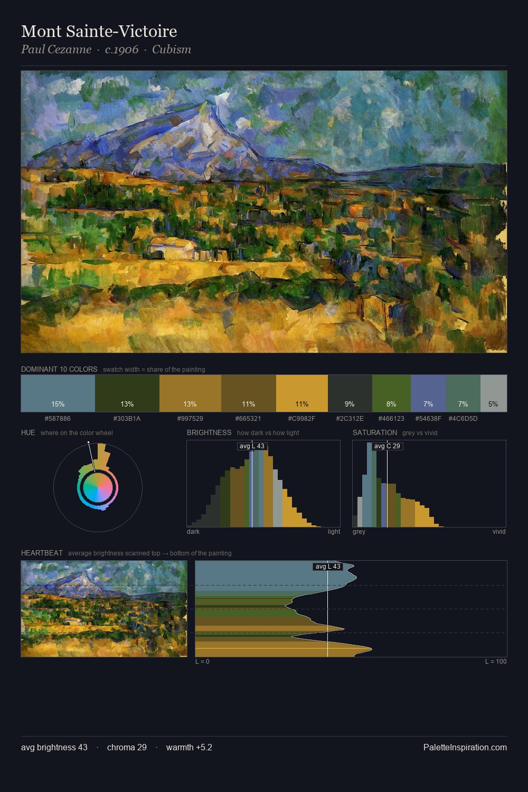The image size is (528, 792).
Task: Click the "BRIGHTNESS" section heading
Action: [x=209, y=432]
